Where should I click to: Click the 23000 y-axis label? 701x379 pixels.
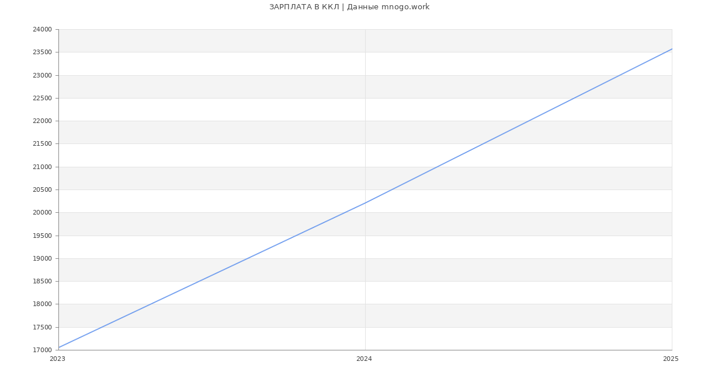42,75
